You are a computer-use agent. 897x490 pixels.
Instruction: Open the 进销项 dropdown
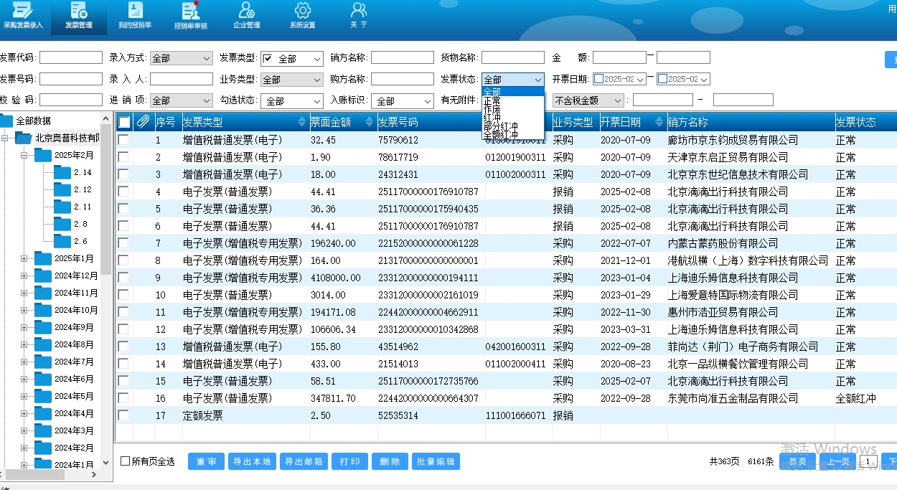(182, 100)
